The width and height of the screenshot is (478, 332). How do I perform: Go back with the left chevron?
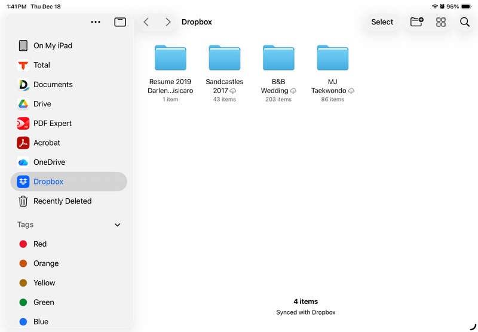(146, 22)
